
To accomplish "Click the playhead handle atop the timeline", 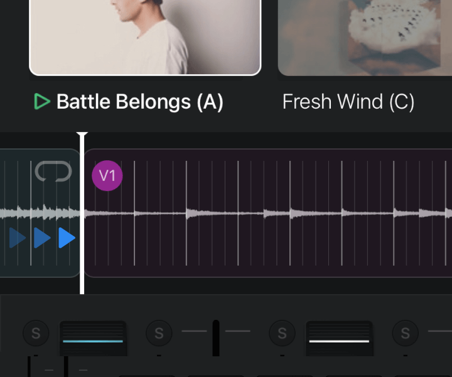I will [x=82, y=134].
